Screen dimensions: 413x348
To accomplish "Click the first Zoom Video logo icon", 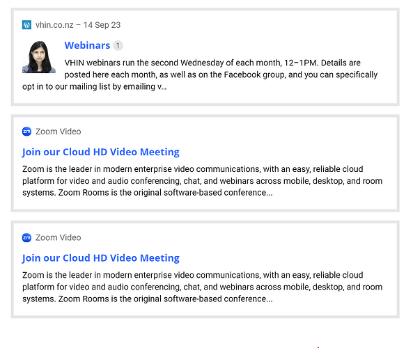I will pos(26,132).
